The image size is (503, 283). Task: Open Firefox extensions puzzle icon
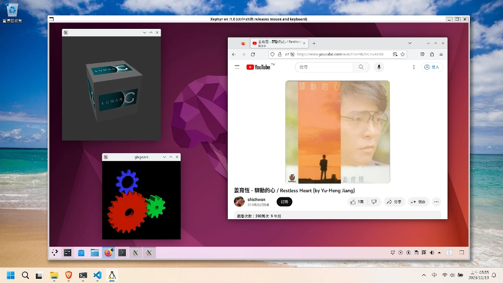pyautogui.click(x=432, y=54)
